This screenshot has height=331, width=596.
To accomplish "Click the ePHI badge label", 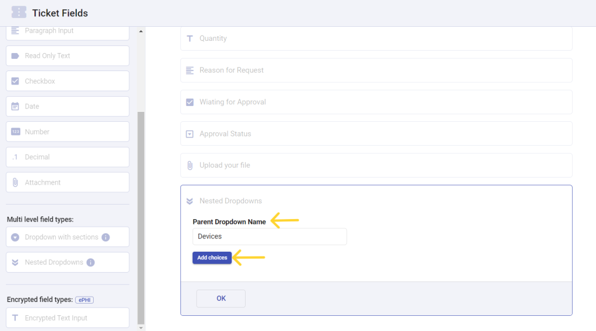I will (84, 300).
